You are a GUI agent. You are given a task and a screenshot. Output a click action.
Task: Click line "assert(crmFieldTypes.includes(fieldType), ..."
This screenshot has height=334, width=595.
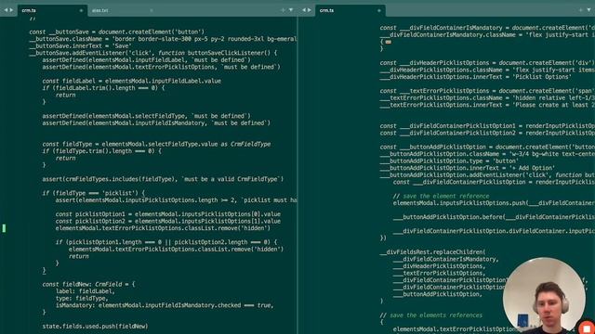coord(163,179)
